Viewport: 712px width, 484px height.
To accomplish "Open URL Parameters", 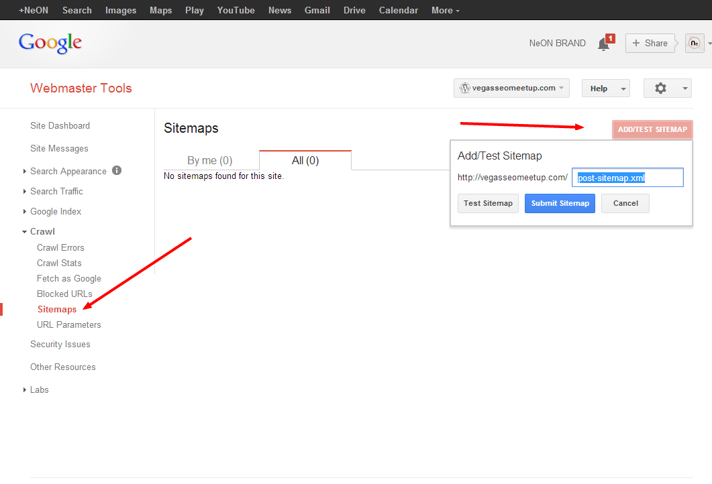I will pos(69,324).
